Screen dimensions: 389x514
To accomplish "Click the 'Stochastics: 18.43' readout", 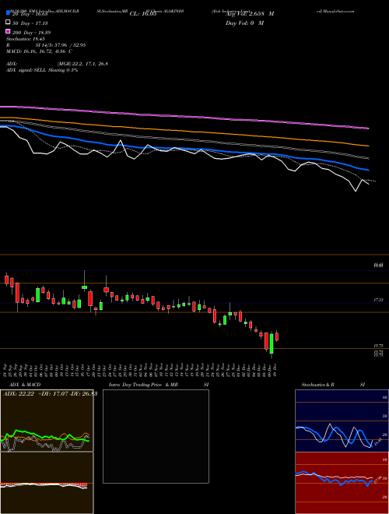I will coord(25,39).
